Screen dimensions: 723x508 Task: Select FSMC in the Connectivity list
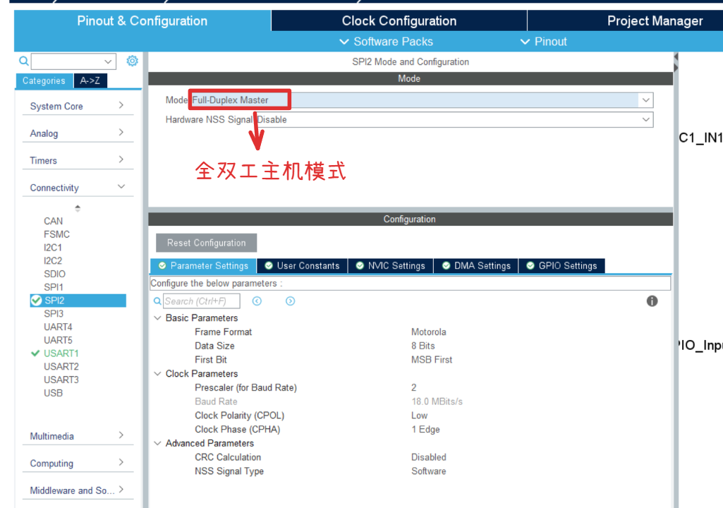pos(56,234)
